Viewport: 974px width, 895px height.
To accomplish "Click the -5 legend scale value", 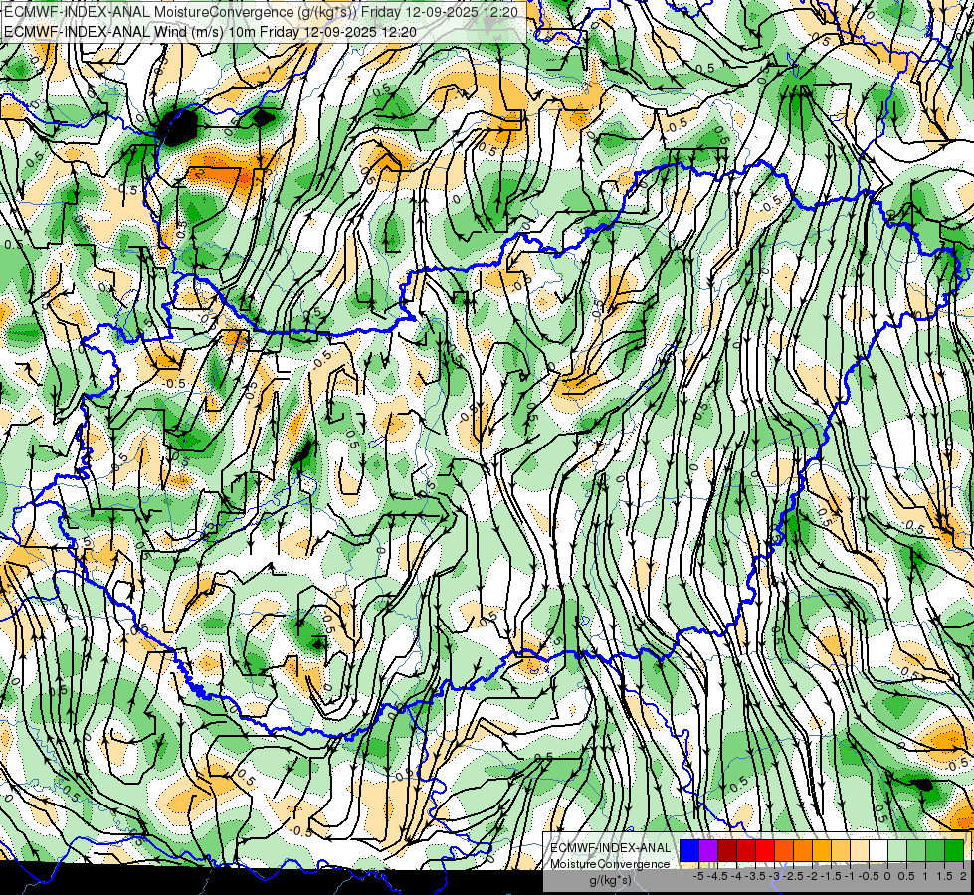I will pyautogui.click(x=698, y=876).
